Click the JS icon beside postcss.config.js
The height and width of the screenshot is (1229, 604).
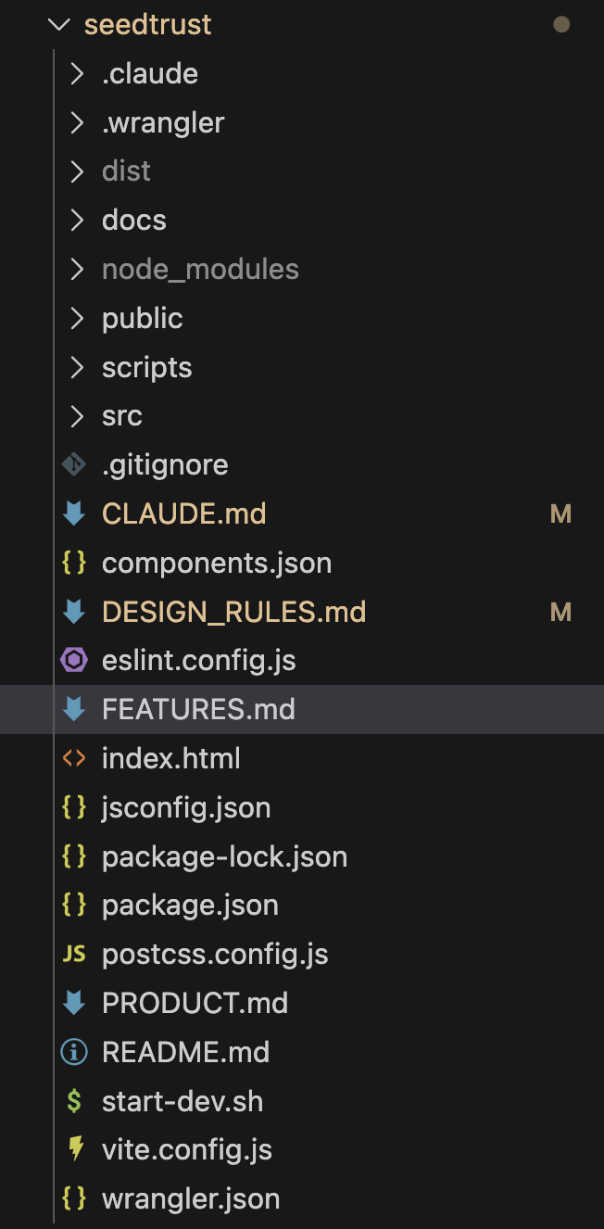click(x=74, y=954)
